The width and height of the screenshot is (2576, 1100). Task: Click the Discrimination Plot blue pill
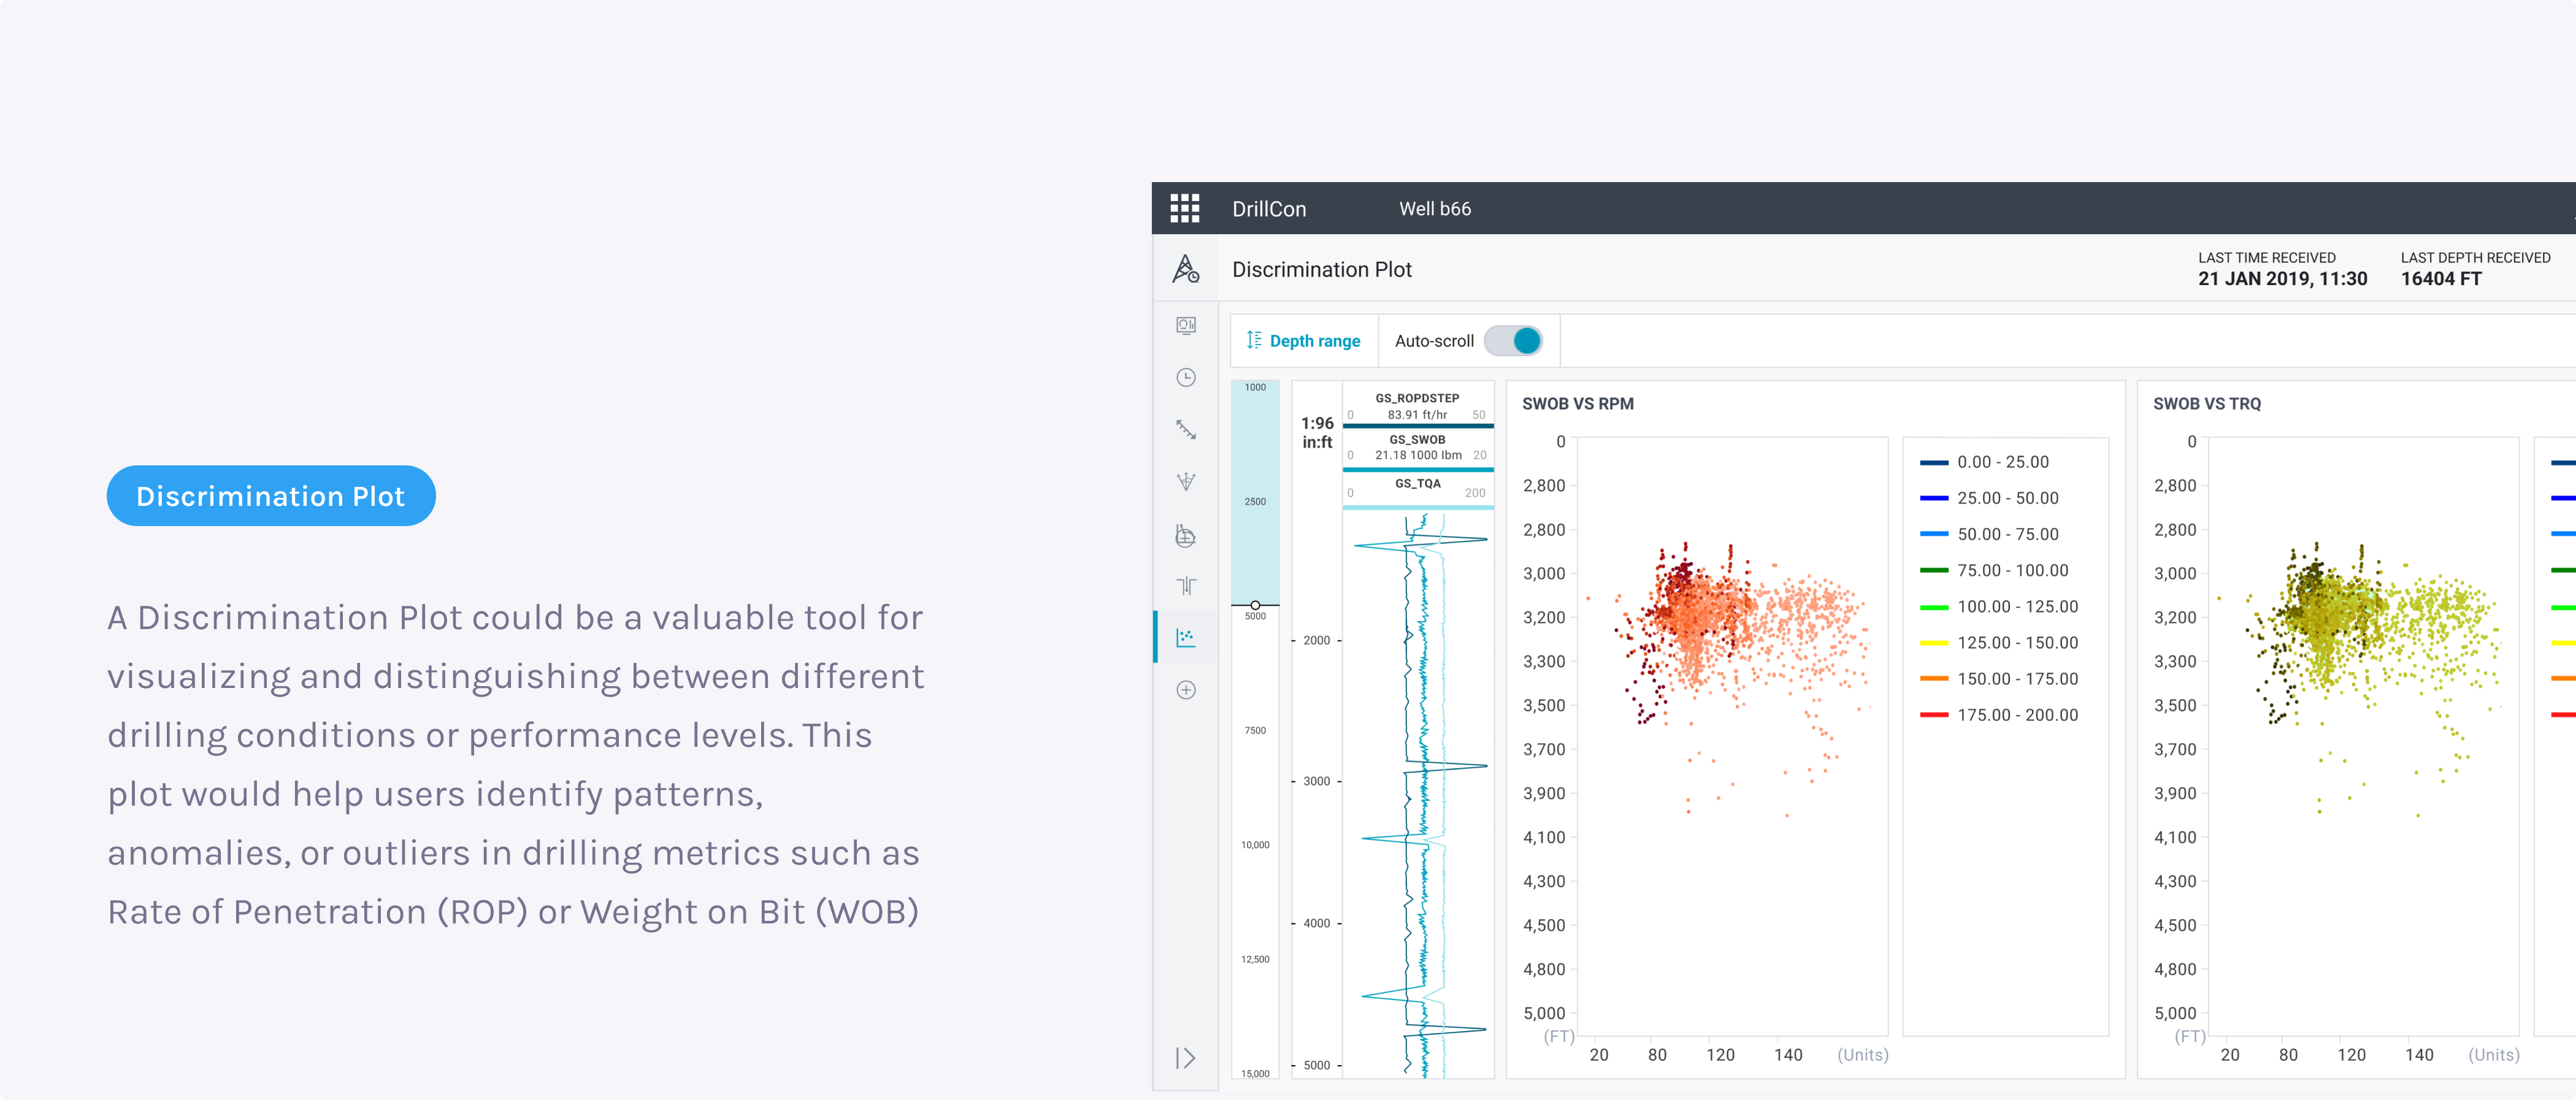tap(271, 496)
